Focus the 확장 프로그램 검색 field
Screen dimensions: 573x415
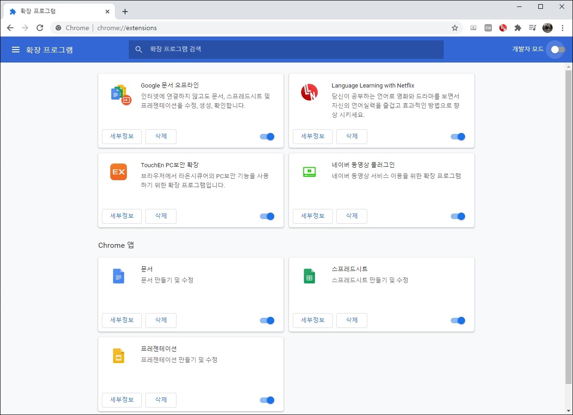pos(286,49)
